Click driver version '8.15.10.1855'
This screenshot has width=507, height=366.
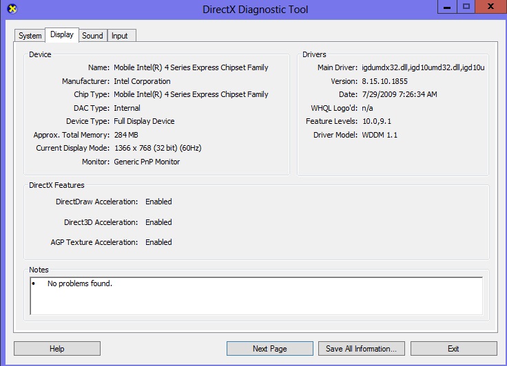[x=384, y=81]
